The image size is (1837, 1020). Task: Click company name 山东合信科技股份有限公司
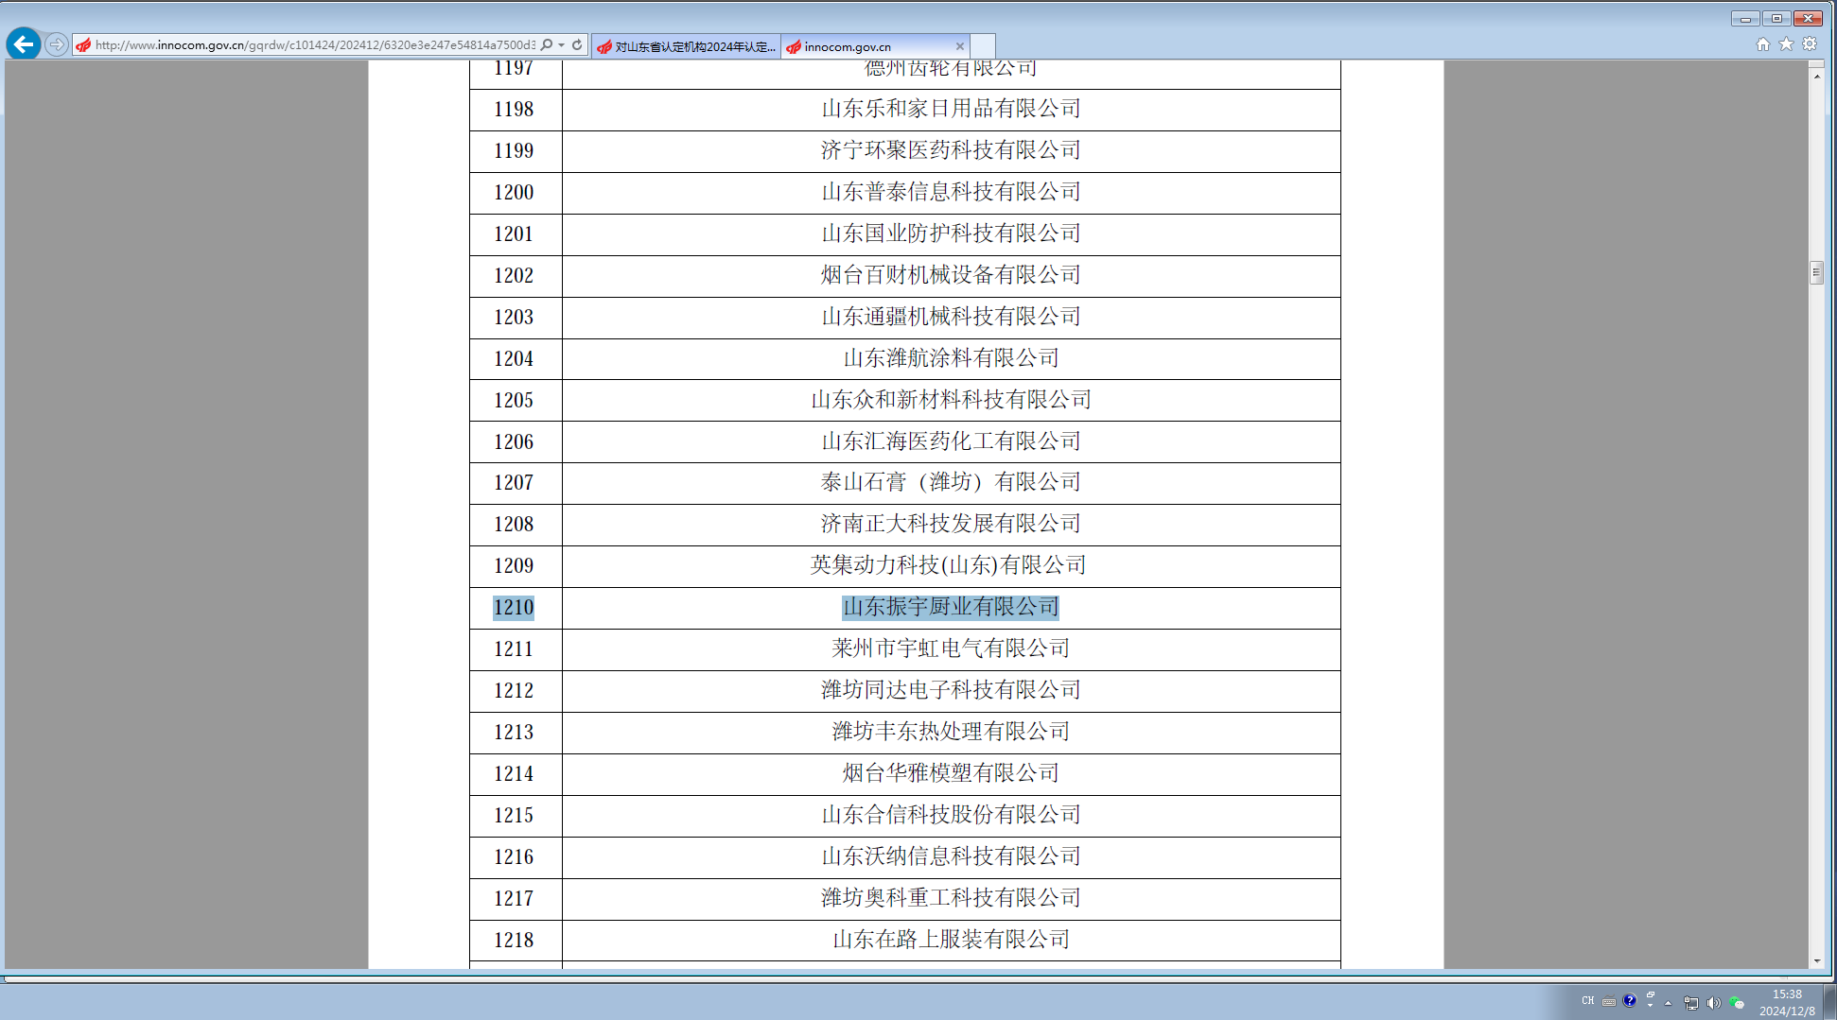tap(951, 815)
